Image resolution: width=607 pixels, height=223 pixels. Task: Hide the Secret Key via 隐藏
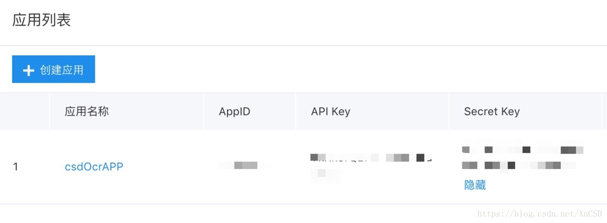[475, 185]
